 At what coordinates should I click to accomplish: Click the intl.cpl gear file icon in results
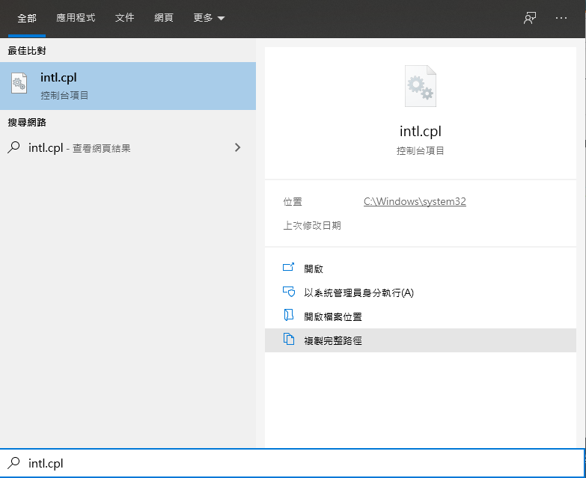(x=19, y=83)
